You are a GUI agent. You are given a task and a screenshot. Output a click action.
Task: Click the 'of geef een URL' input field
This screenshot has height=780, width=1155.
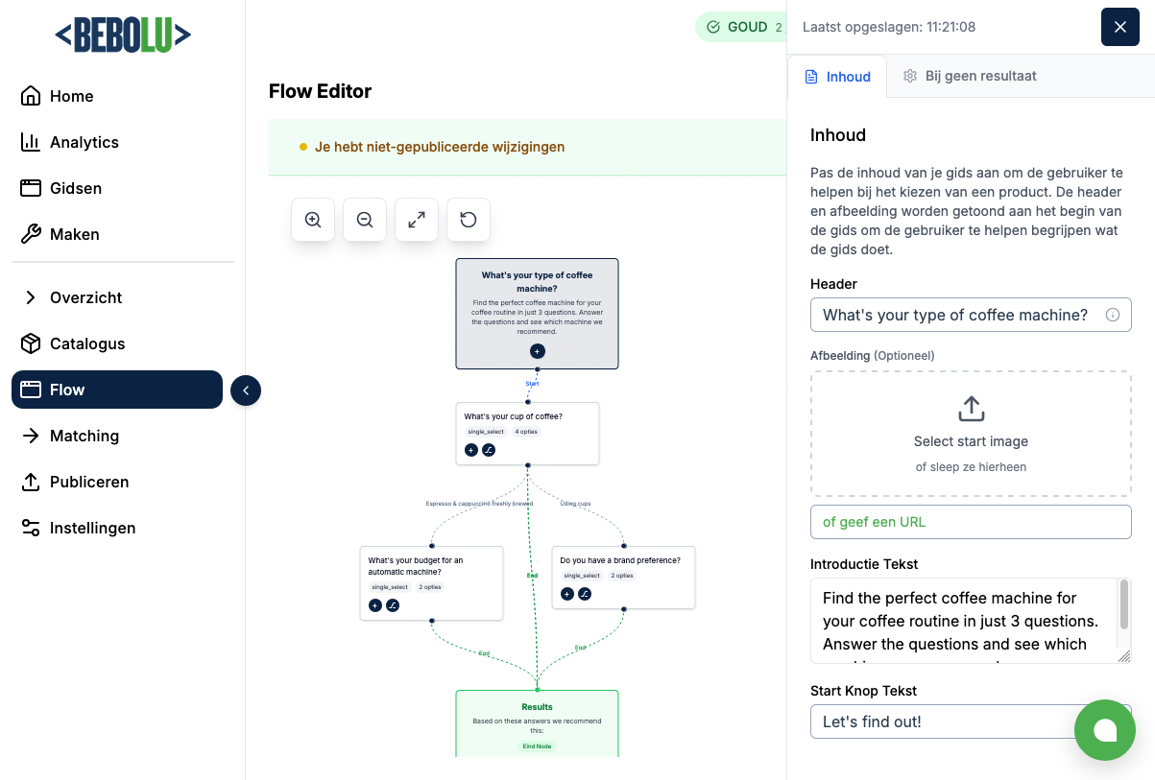[971, 522]
